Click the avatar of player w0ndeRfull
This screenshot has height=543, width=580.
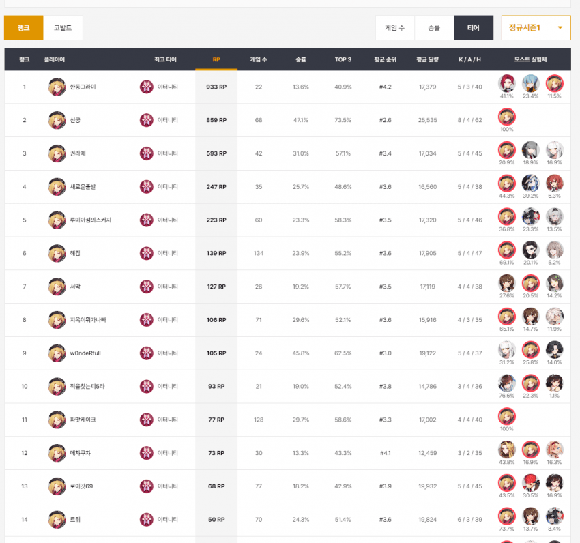pyautogui.click(x=57, y=353)
